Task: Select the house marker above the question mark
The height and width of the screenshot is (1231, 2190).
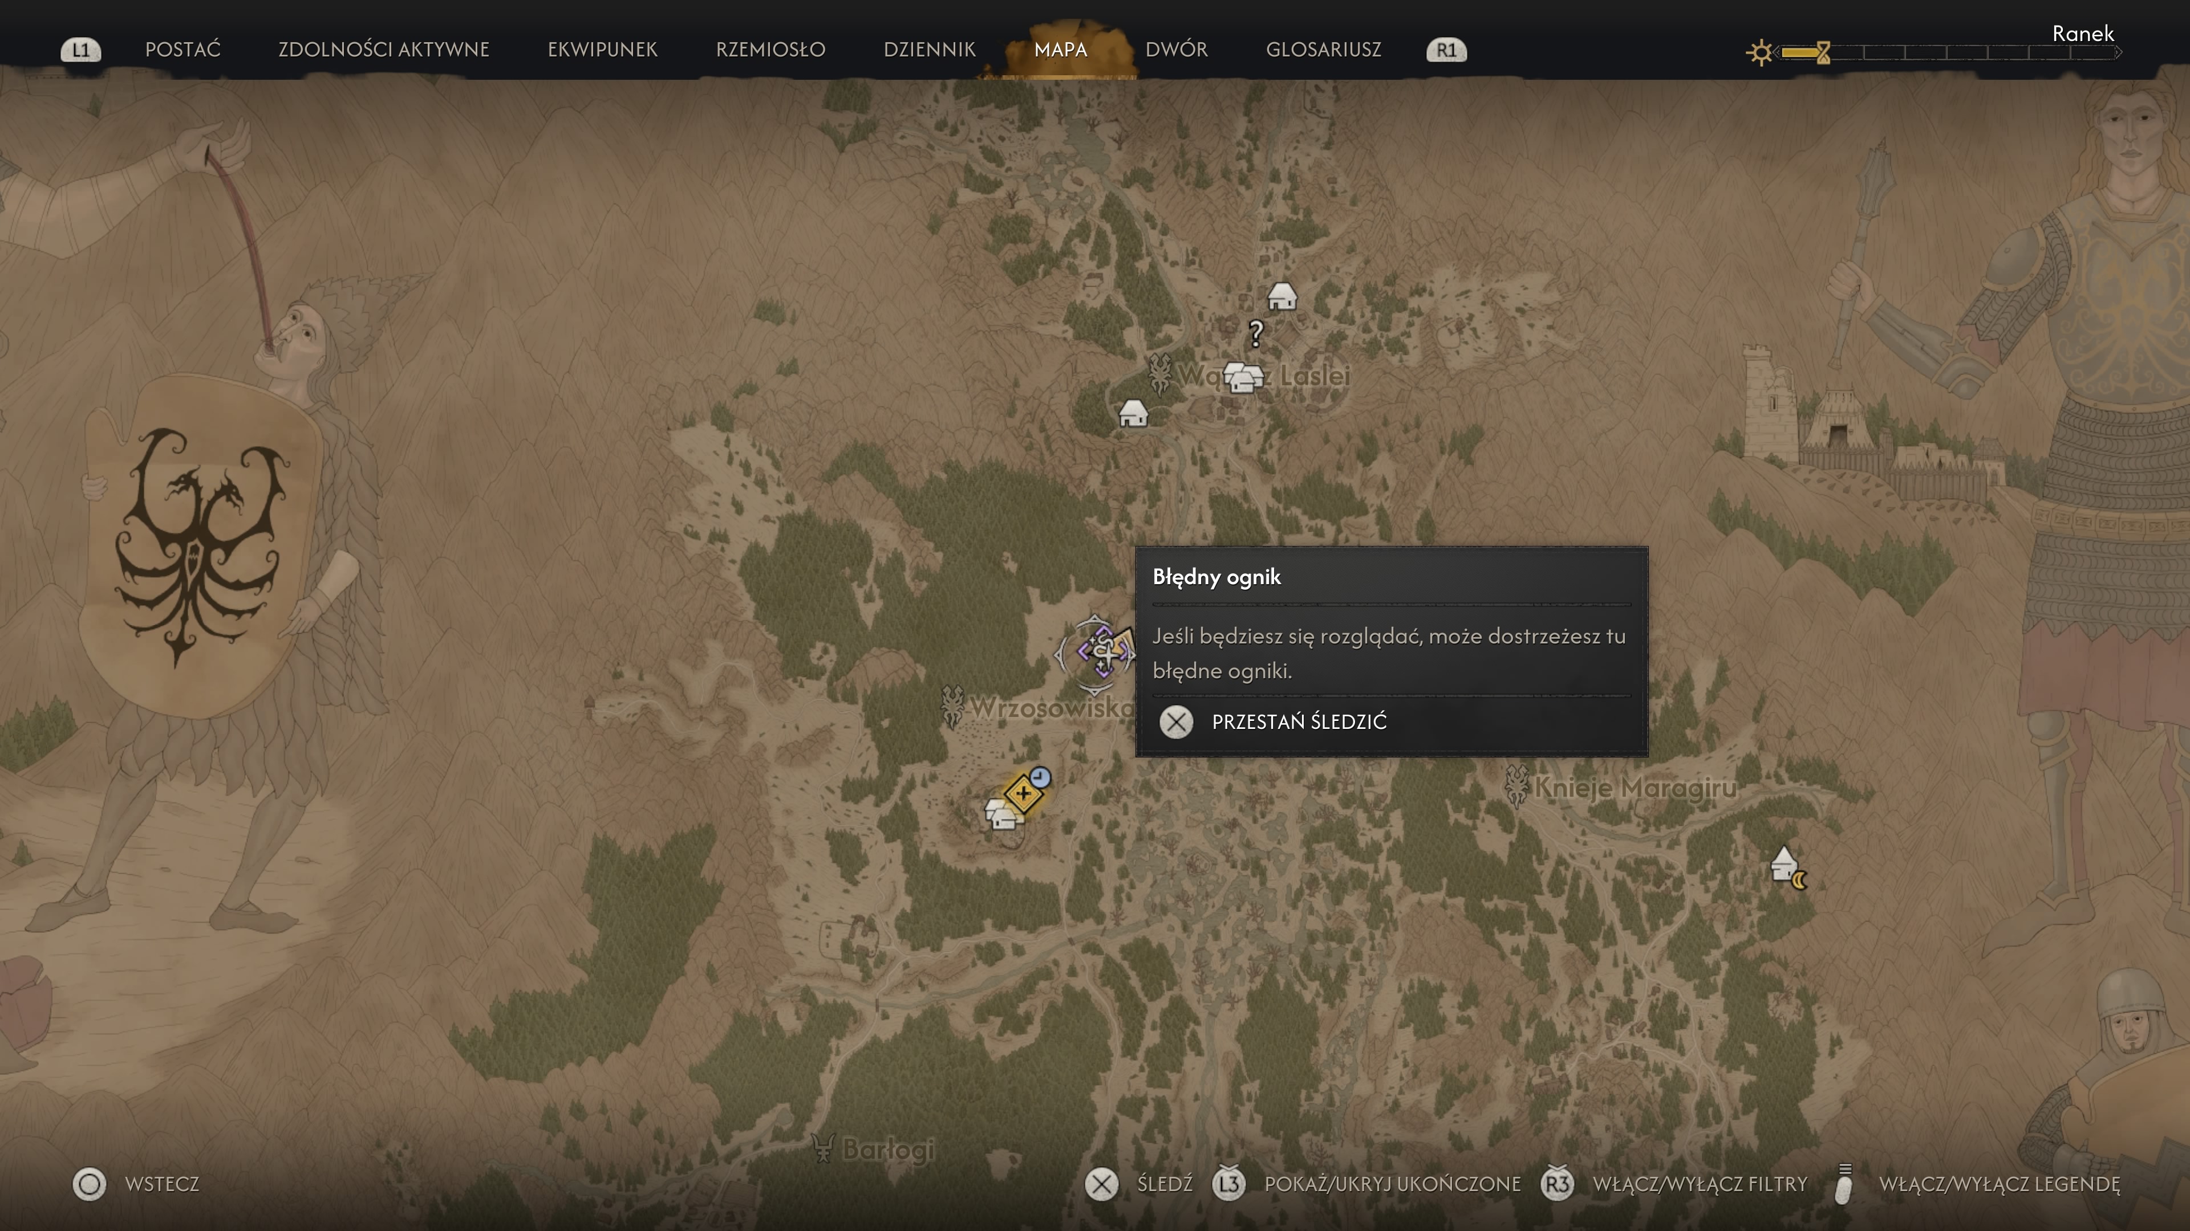Action: click(1281, 296)
